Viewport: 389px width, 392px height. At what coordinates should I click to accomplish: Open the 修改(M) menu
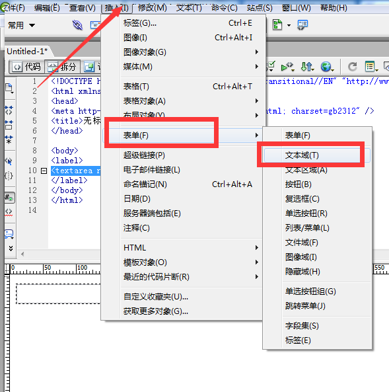coord(152,8)
